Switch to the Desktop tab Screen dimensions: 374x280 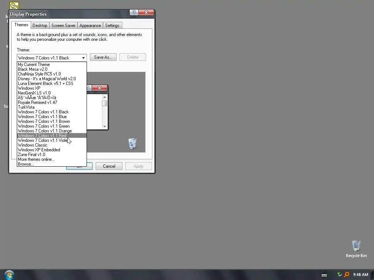(40, 26)
